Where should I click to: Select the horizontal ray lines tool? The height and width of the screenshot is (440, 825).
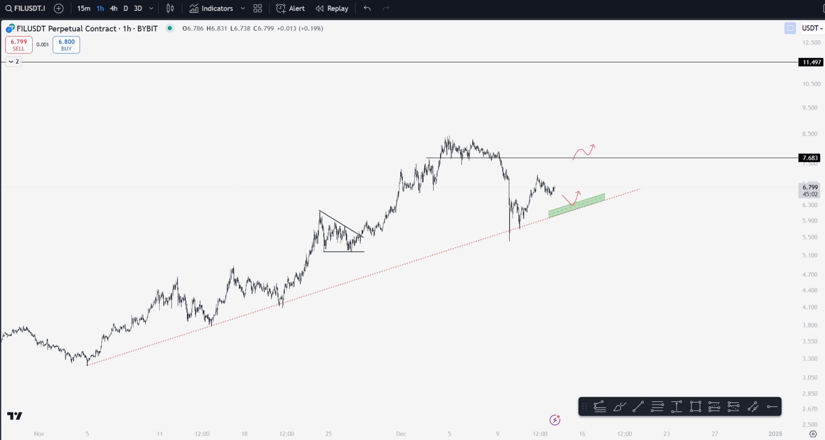point(657,406)
